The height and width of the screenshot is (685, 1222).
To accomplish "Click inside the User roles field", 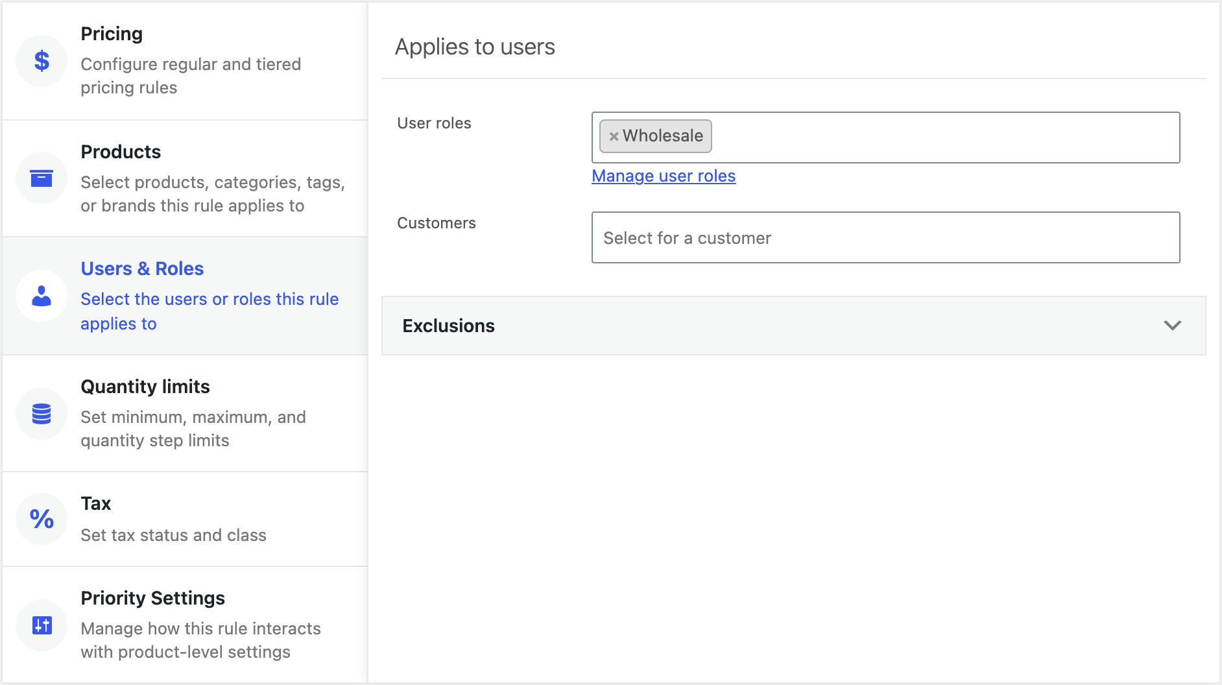I will coord(885,138).
